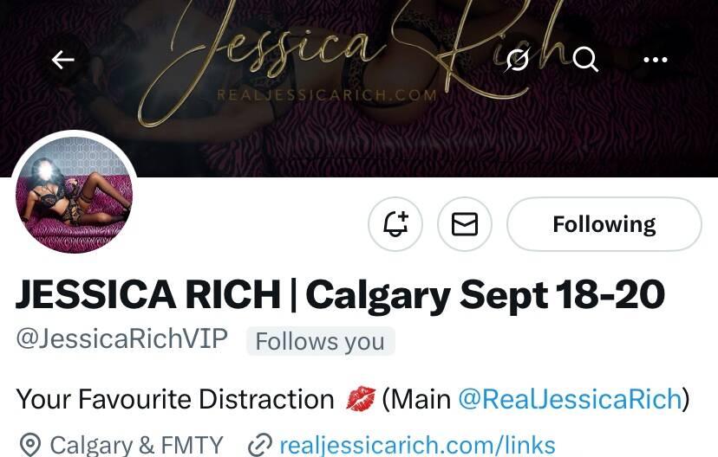Visit realjessicarich.com/links
This screenshot has height=457, width=718.
pyautogui.click(x=417, y=445)
